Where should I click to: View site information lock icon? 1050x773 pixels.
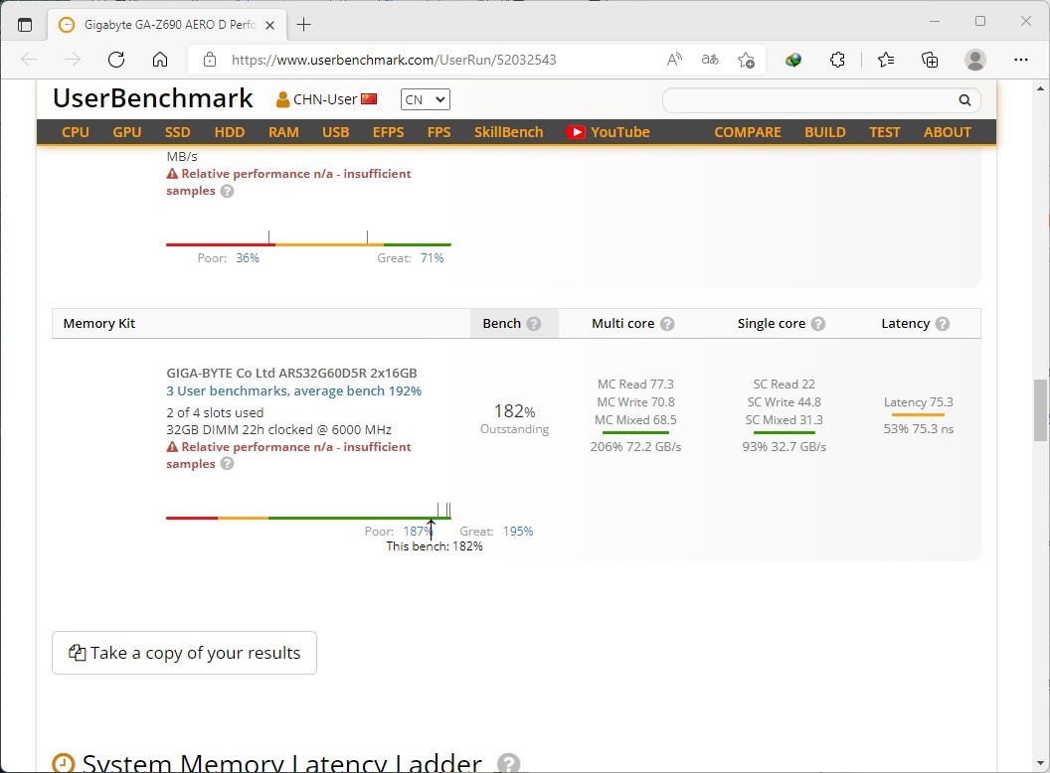coord(210,60)
